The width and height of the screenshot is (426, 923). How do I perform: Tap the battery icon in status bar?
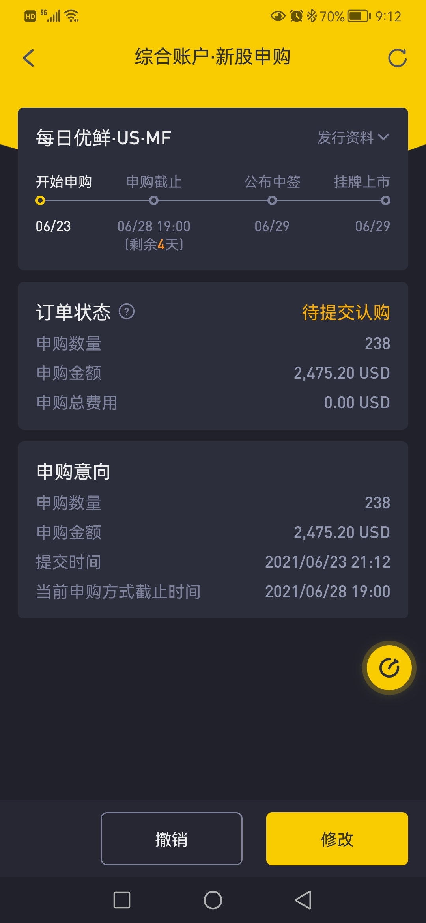(x=359, y=16)
